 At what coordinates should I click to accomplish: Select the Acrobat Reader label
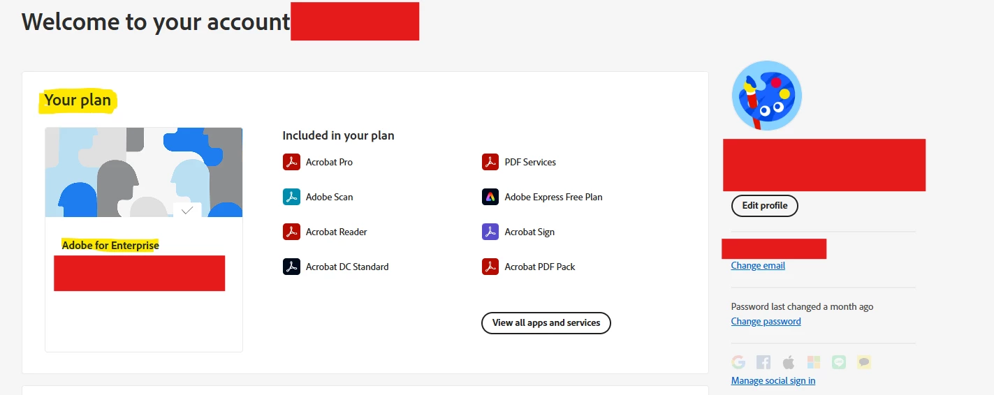pyautogui.click(x=337, y=232)
